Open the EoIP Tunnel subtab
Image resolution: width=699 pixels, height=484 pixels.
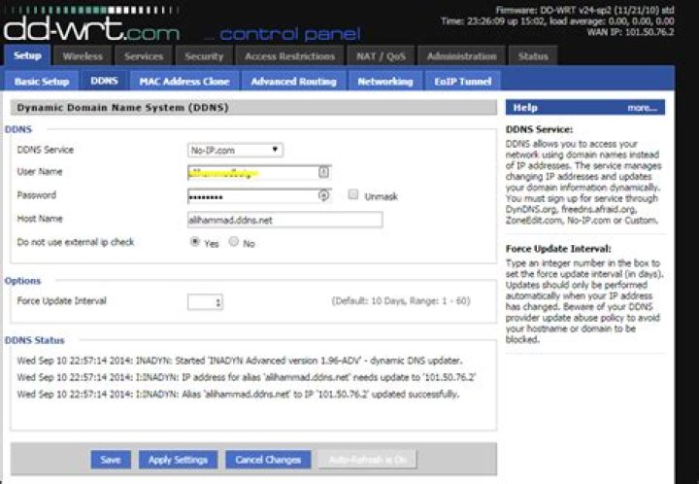click(x=463, y=82)
